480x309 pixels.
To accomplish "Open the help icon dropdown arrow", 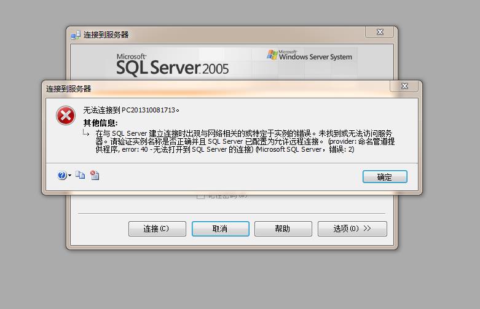I will [x=70, y=175].
